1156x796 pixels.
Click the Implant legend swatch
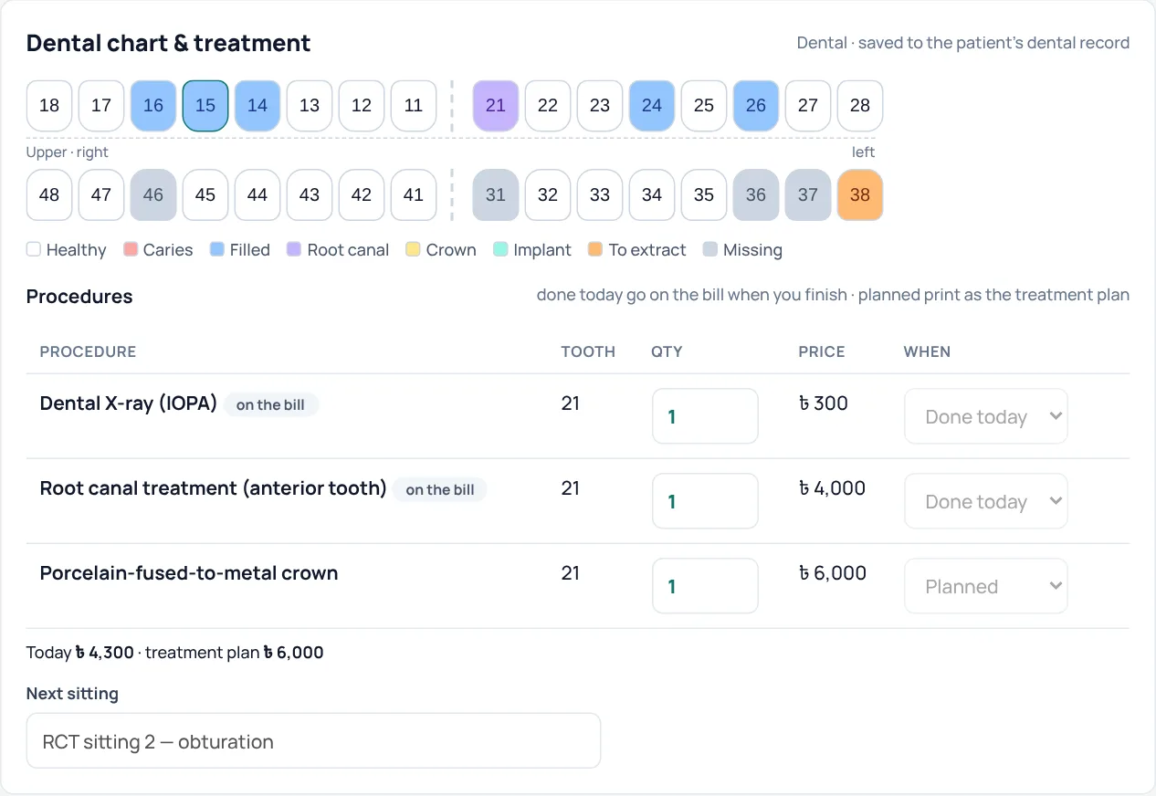tap(500, 249)
